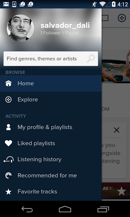Tap the cast screen icon in toolbar

coord(105,18)
